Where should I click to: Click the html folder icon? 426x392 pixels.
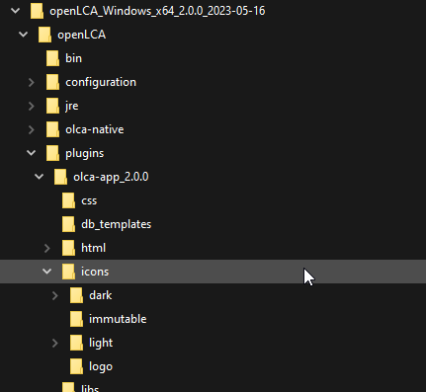tap(68, 248)
